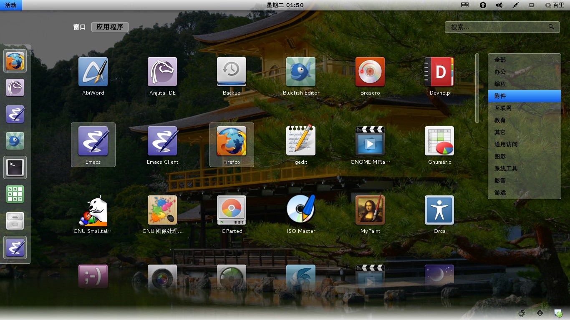Launch GNU Smalltalk

(x=93, y=214)
